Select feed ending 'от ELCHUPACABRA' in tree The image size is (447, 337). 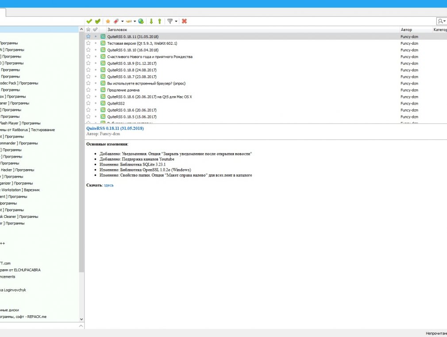pyautogui.click(x=20, y=270)
